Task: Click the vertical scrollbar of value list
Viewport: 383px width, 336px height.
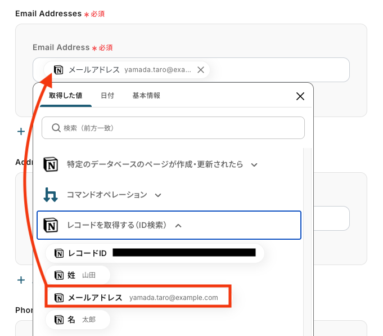Action: pos(308,242)
